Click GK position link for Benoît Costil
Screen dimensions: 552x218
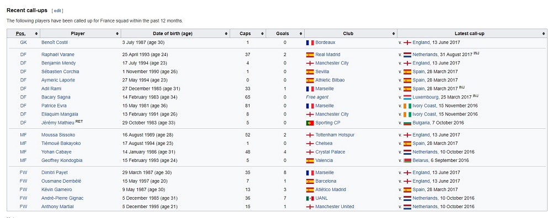point(23,42)
